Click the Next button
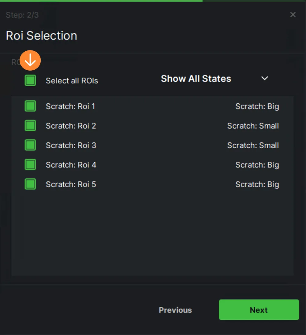This screenshot has width=306, height=335. pyautogui.click(x=259, y=310)
